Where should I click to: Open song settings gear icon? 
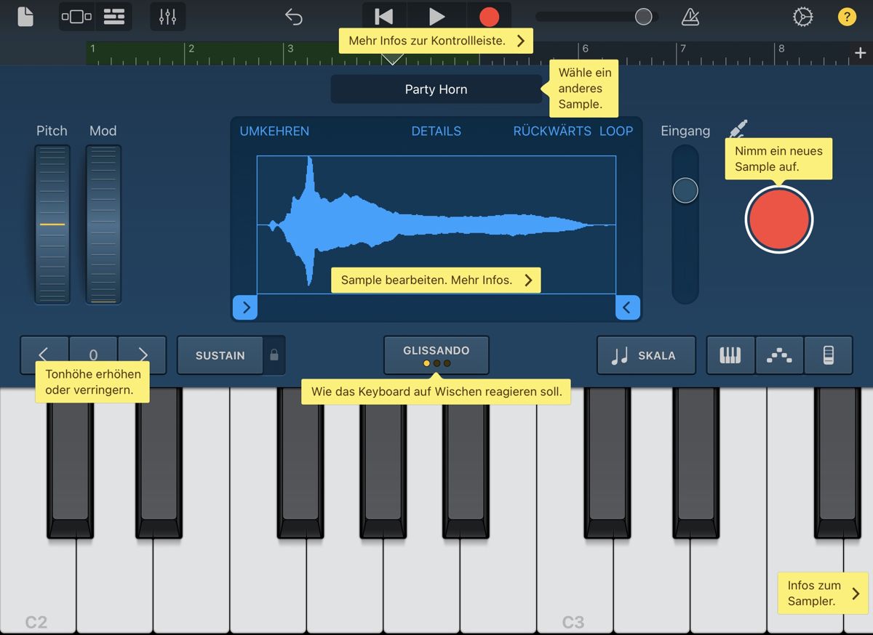(802, 16)
